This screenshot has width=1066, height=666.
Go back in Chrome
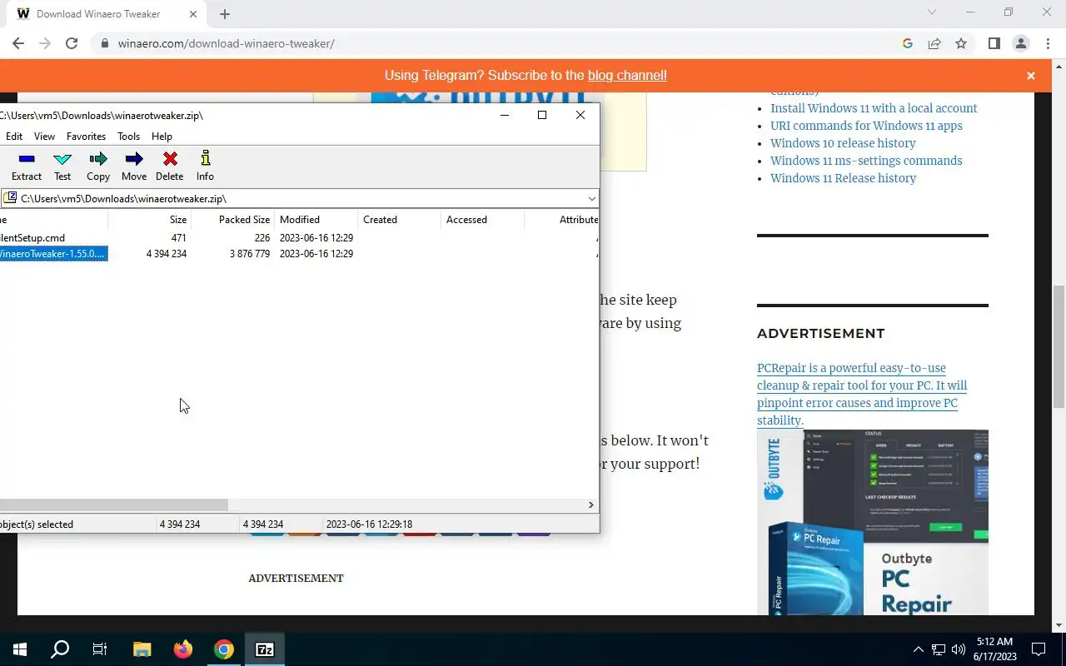[x=18, y=43]
